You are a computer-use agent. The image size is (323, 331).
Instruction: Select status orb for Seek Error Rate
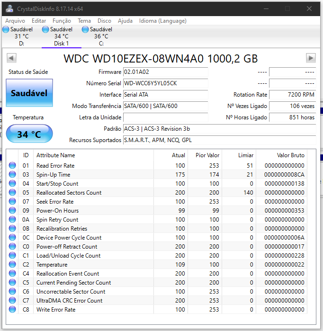pos(12,201)
